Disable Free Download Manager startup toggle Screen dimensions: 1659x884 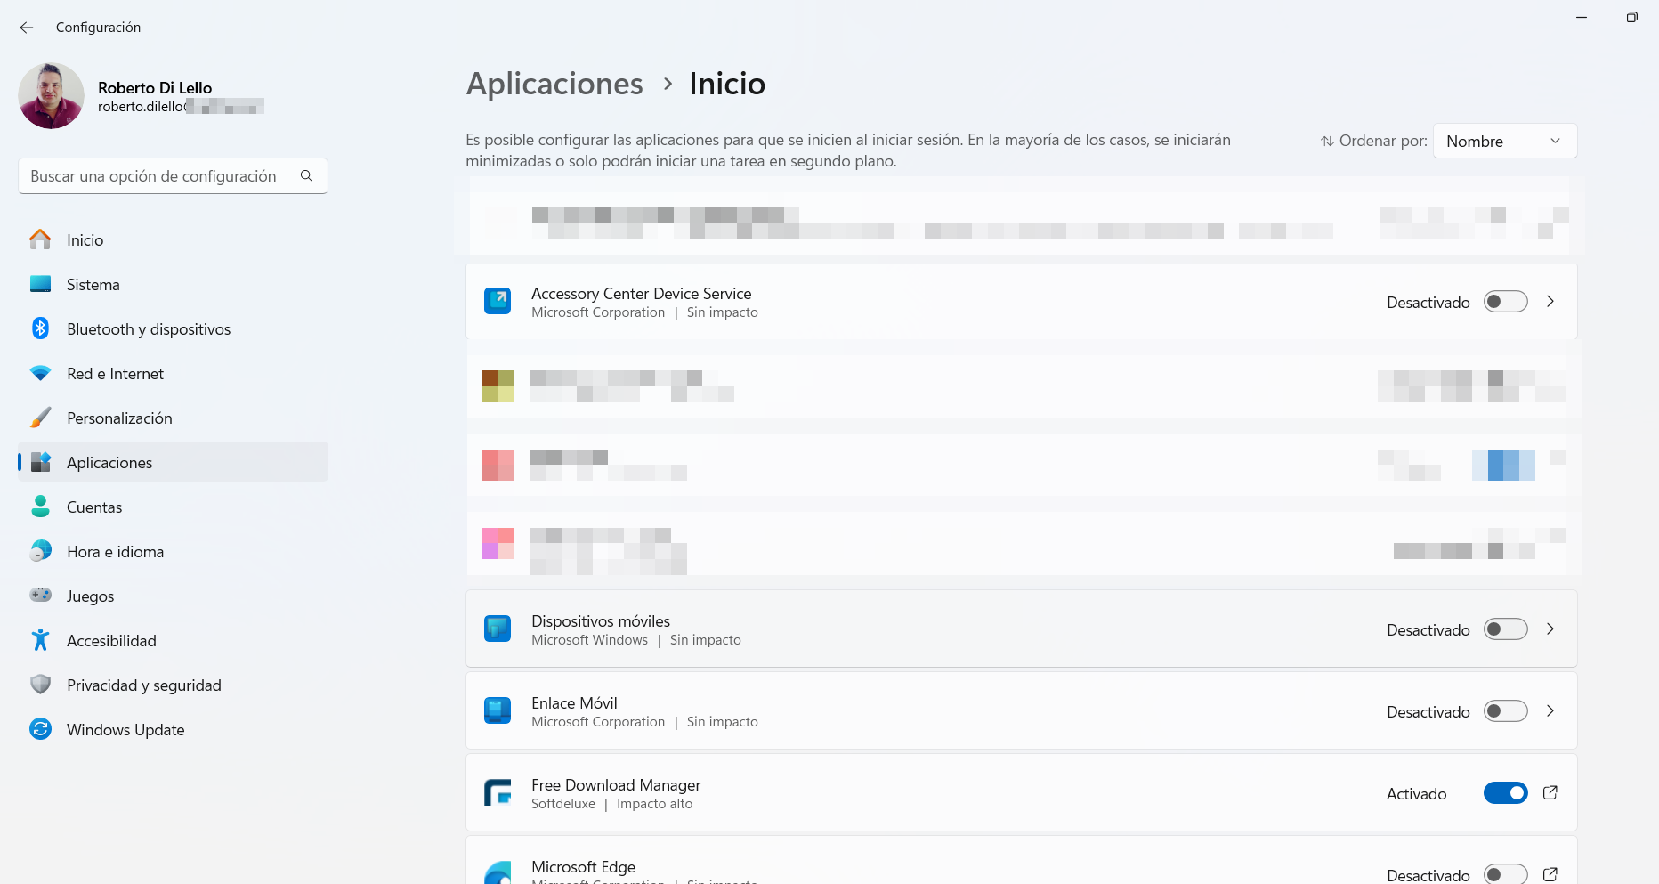pos(1505,793)
